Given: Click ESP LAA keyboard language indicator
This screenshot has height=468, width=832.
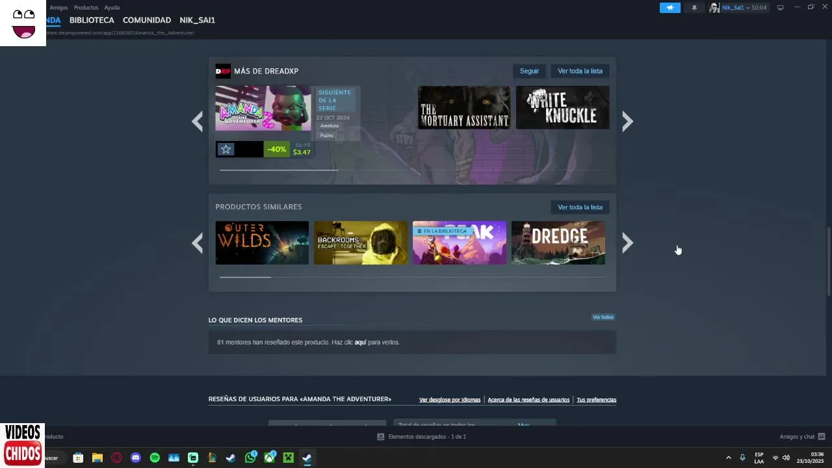Looking at the screenshot, I should 759,458.
